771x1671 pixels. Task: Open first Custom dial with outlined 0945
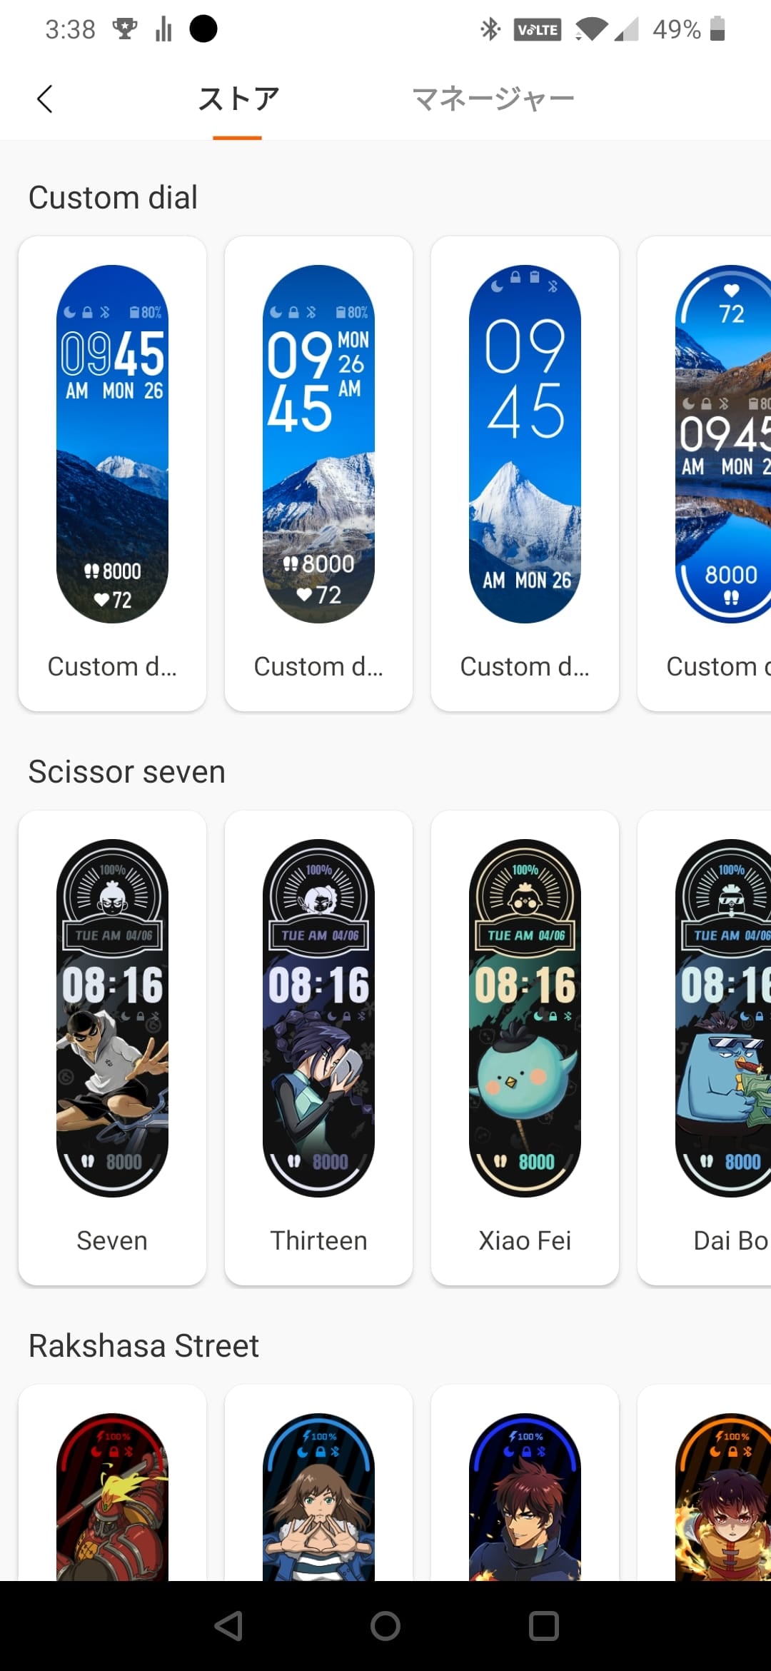pyautogui.click(x=112, y=473)
